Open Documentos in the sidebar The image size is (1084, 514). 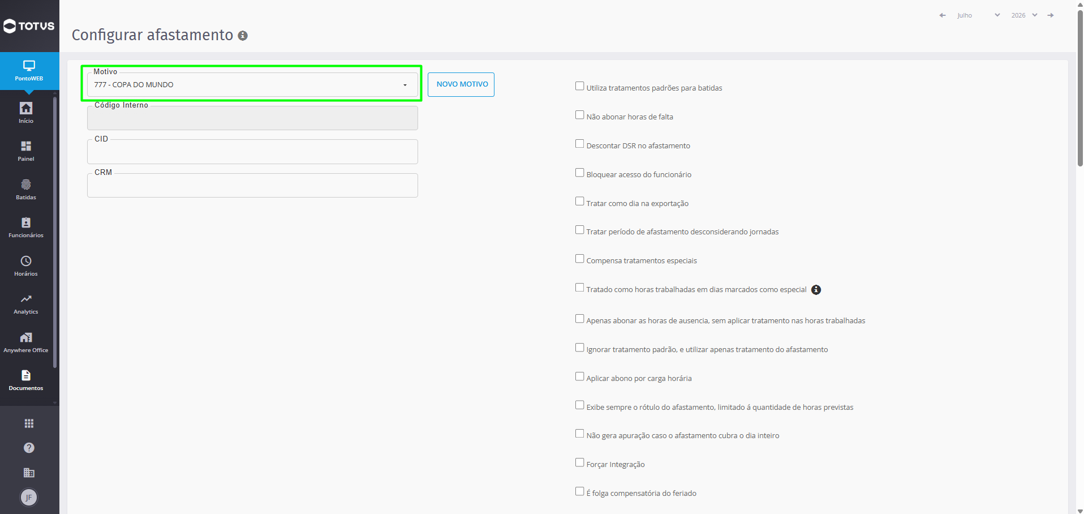(26, 380)
